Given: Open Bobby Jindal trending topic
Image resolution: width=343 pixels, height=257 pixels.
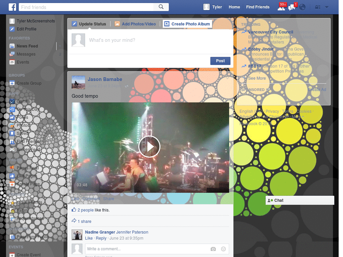Looking at the screenshot, I should (x=261, y=49).
